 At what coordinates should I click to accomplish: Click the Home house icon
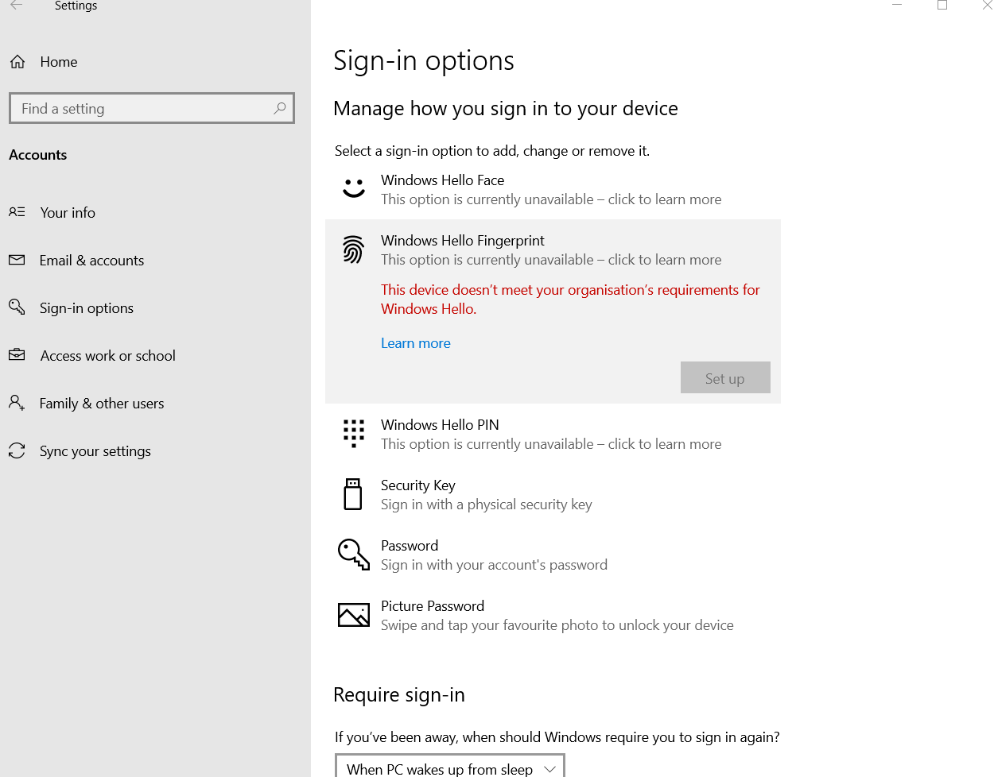17,62
